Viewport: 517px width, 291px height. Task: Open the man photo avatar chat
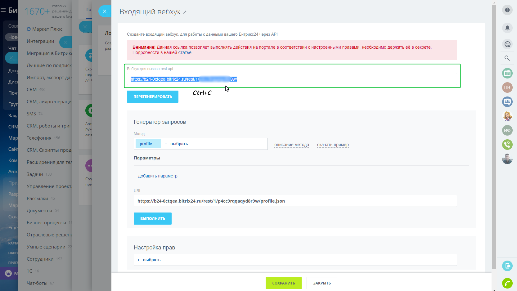(507, 159)
